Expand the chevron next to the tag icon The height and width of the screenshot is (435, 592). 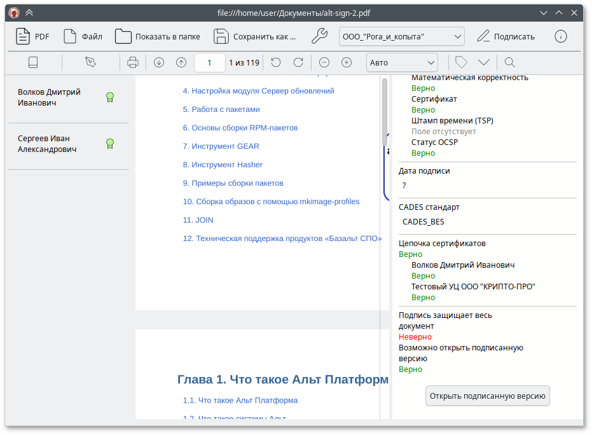point(484,62)
